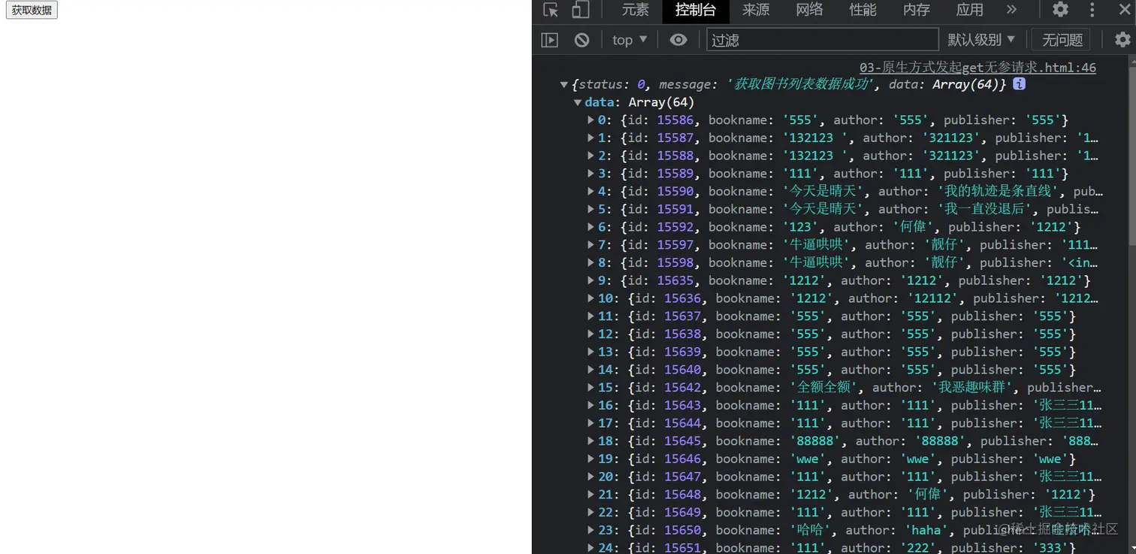The image size is (1136, 554).
Task: Open console settings gear beside 无问题
Action: coord(1122,40)
